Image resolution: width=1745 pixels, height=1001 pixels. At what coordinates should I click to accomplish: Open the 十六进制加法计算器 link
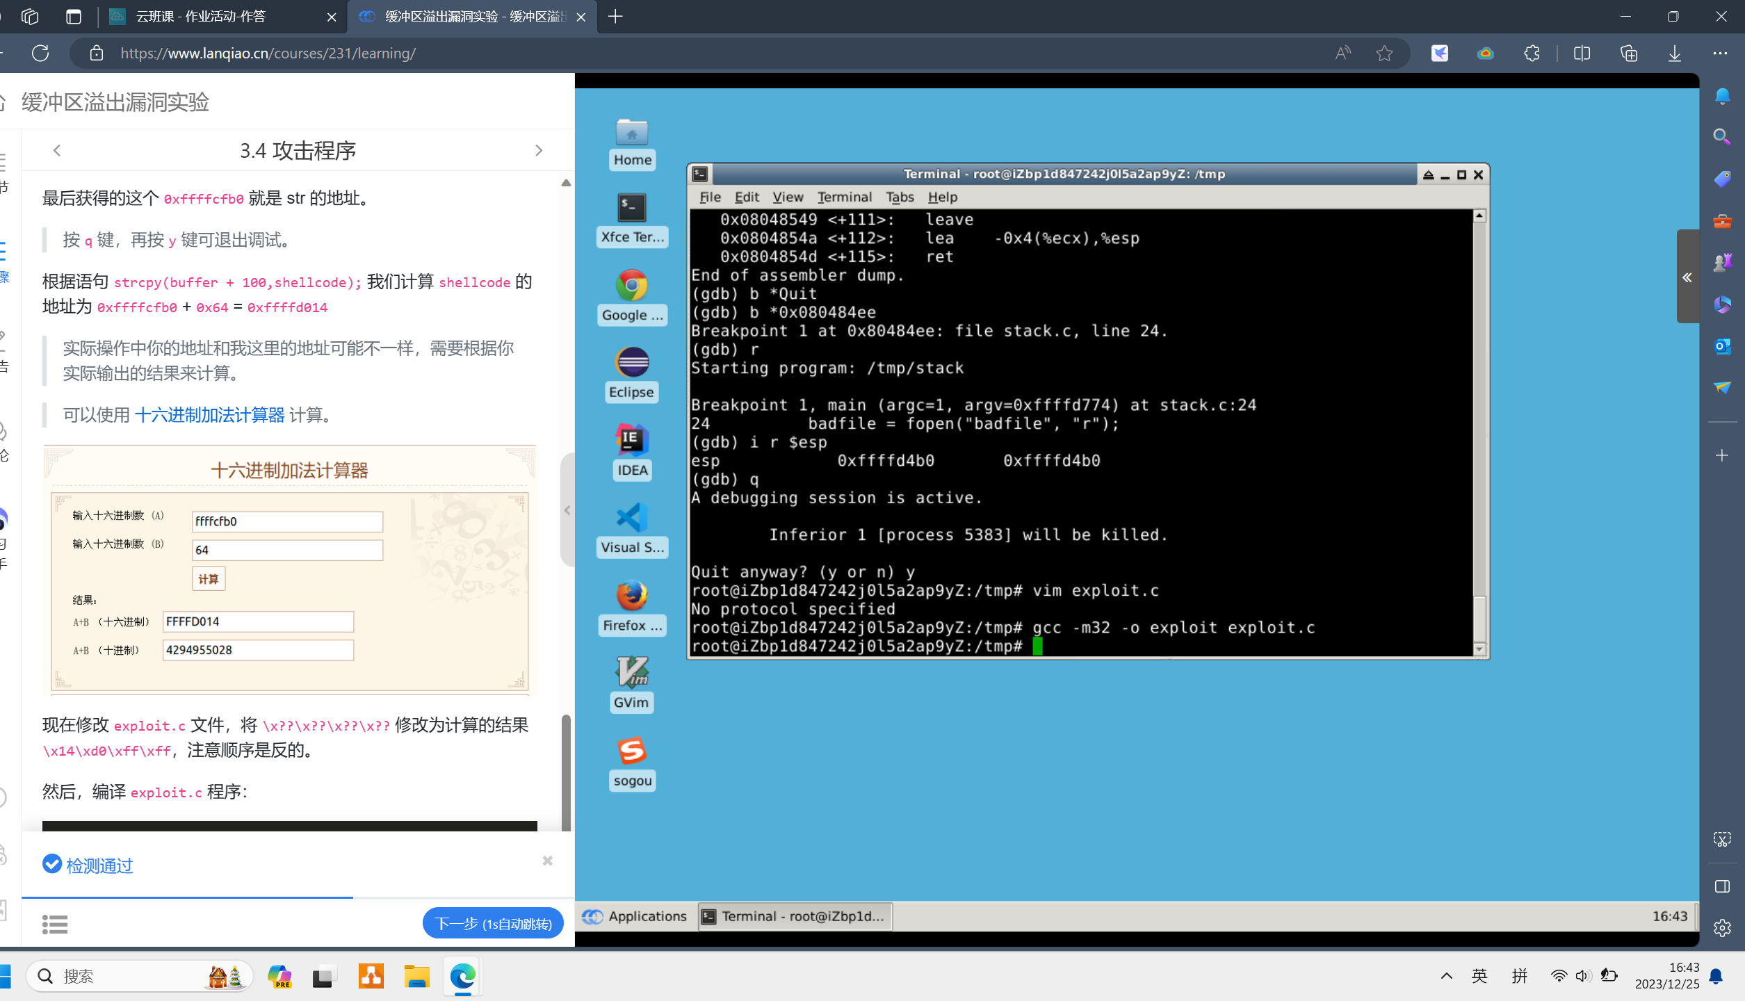[209, 415]
